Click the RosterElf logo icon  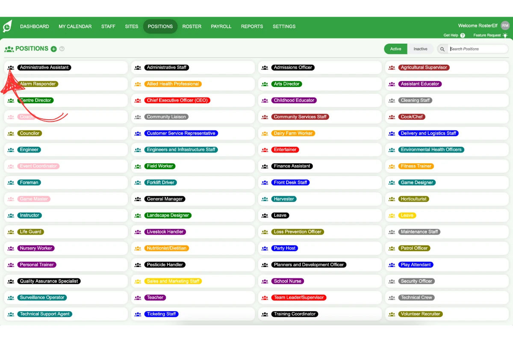coord(7,27)
